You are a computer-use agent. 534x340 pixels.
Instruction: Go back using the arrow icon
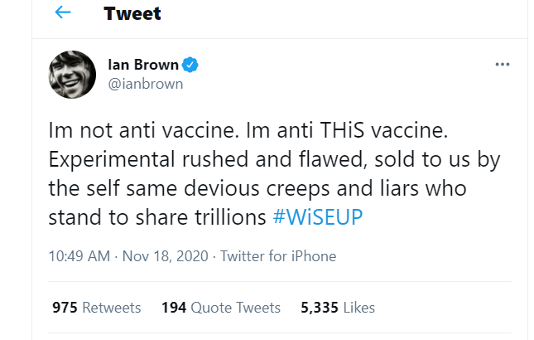pyautogui.click(x=62, y=13)
